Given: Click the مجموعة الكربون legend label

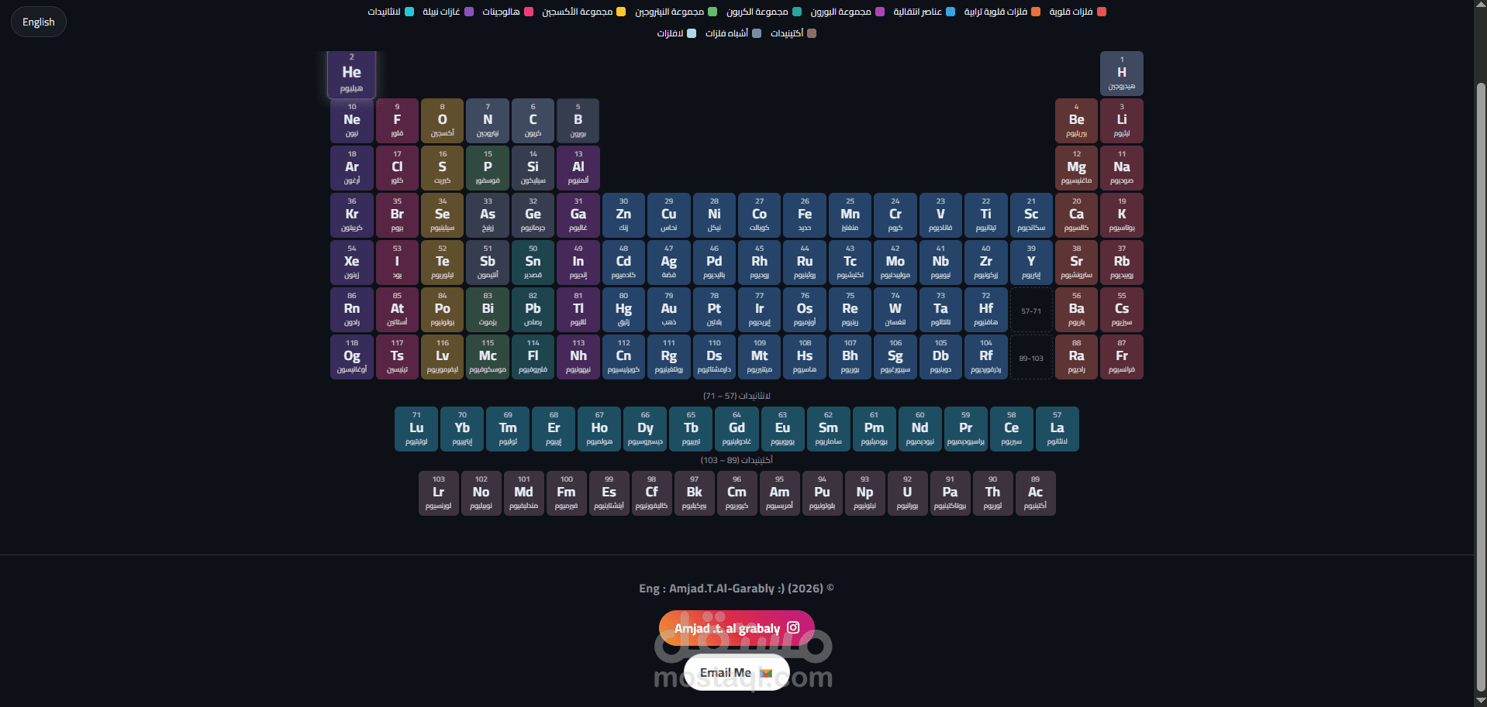Looking at the screenshot, I should click(x=757, y=12).
